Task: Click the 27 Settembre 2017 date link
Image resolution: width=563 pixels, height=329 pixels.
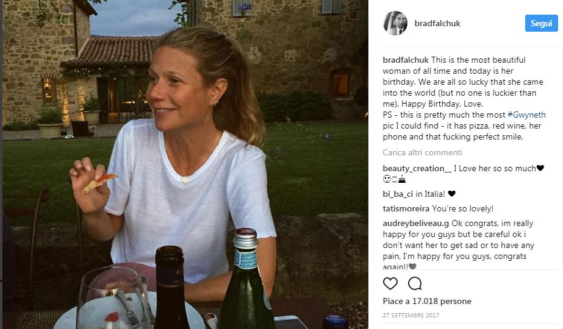Action: 411,316
